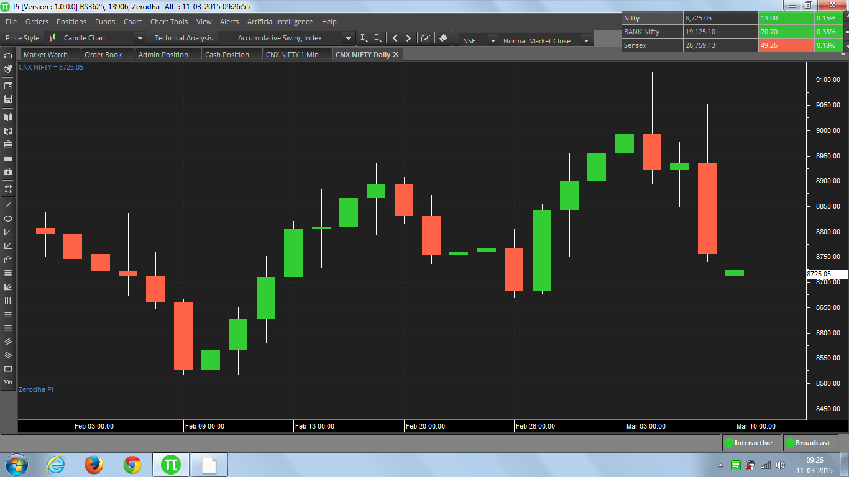Viewport: 849px width, 477px height.
Task: Expand the Accumulative Swing Index dropdown
Action: tap(348, 39)
